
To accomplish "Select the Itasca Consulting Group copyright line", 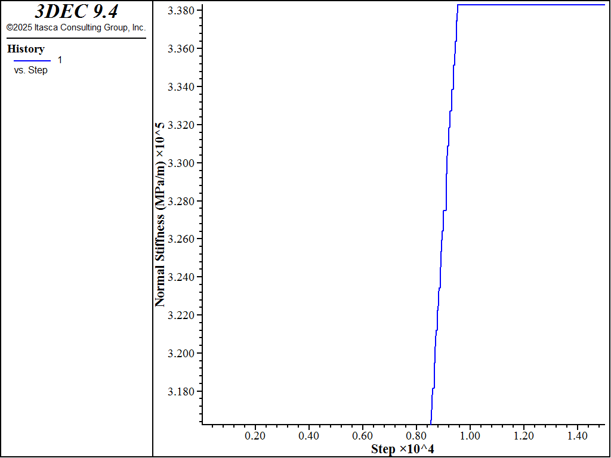I will [x=76, y=27].
